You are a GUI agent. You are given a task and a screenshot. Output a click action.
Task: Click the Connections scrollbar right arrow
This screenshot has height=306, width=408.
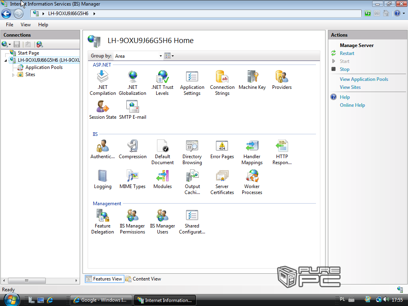[x=76, y=280]
